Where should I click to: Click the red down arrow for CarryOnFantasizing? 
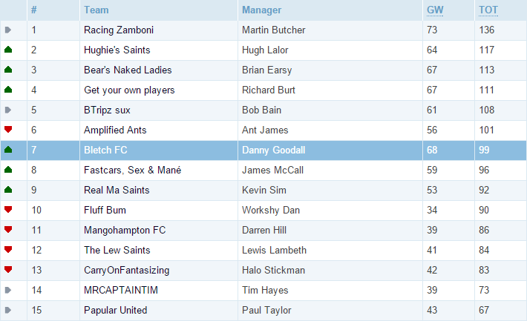(x=8, y=269)
